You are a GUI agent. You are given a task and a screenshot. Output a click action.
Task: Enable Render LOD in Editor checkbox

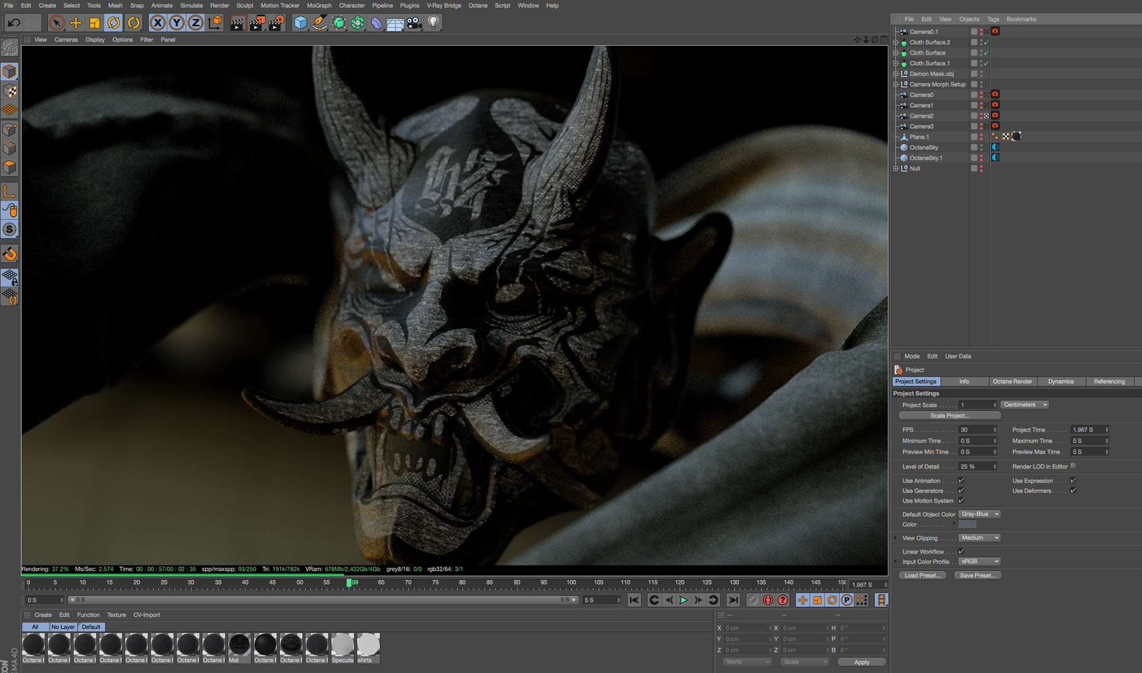click(1074, 466)
